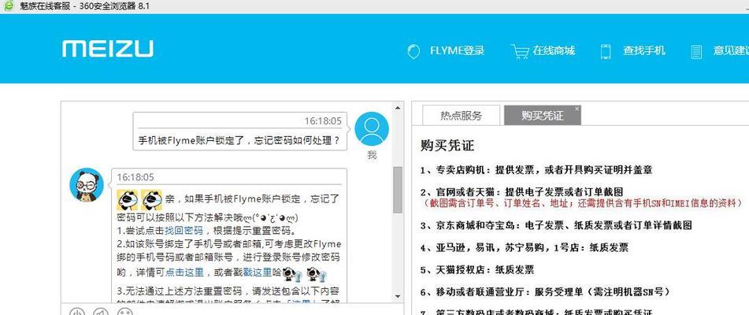The width and height of the screenshot is (749, 315).
Task: Click line 5、天猫授权店：纸质发票
Action: 477,269
